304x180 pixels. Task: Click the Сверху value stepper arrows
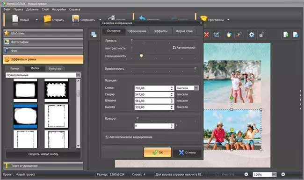[x=172, y=94]
